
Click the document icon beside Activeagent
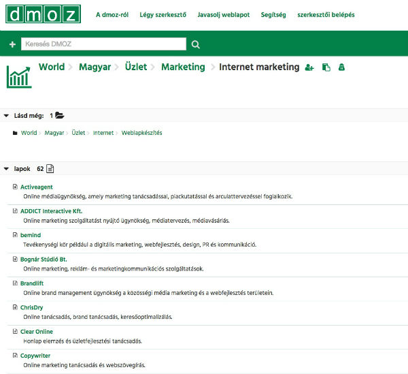pos(15,187)
